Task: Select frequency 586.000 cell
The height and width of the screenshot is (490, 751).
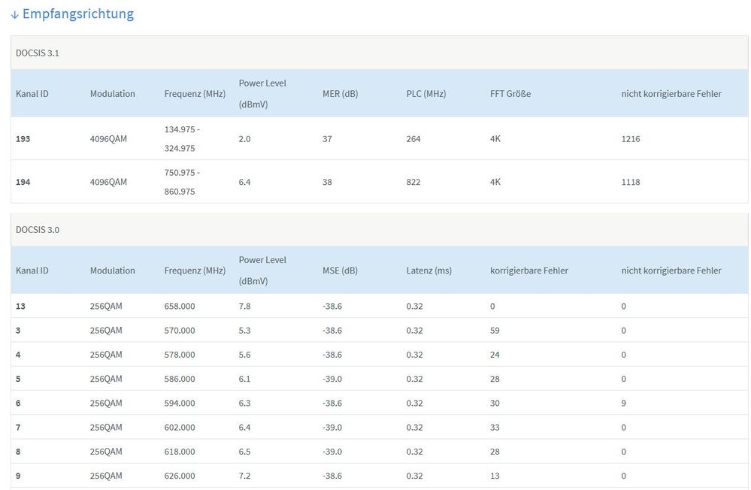Action: [180, 379]
